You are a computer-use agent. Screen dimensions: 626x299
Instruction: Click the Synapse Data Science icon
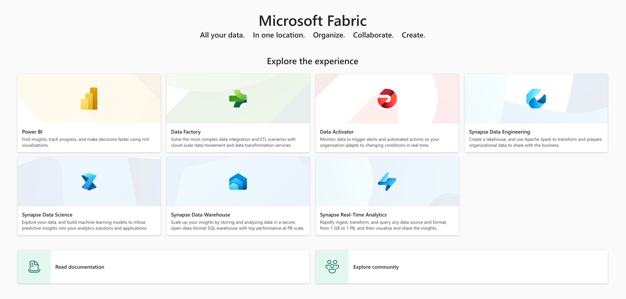click(89, 182)
